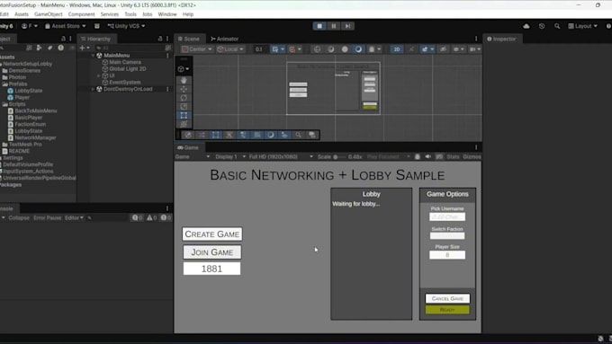This screenshot has height=344, width=612.
Task: Select the Hand view tool
Action: [184, 80]
